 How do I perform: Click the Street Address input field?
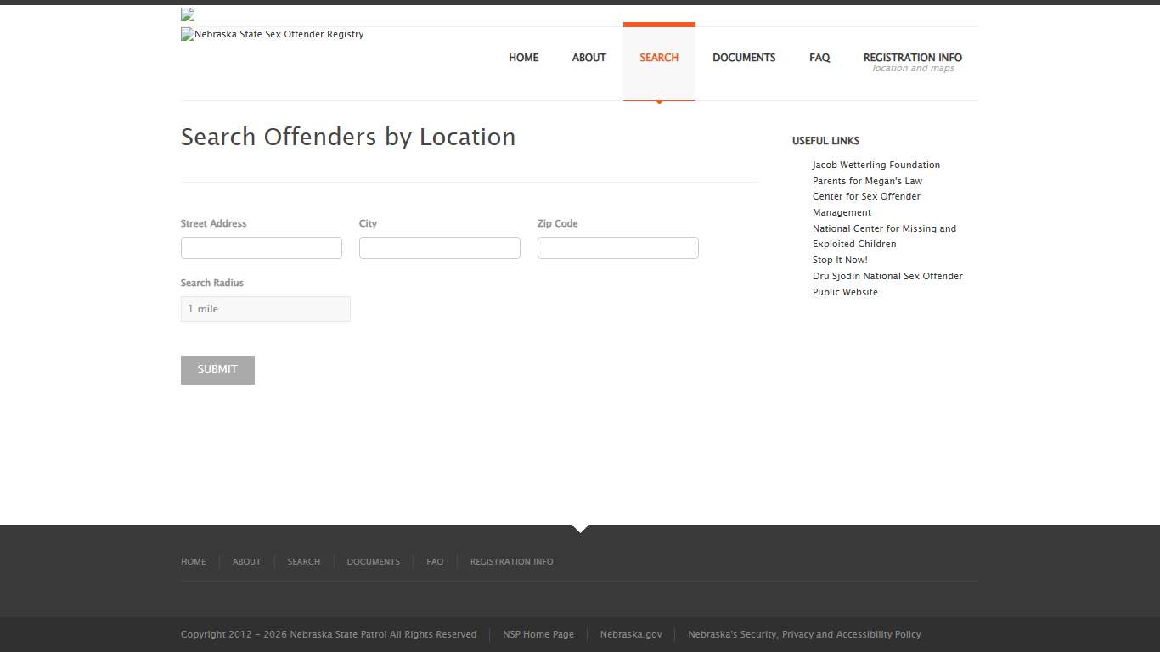coord(261,247)
